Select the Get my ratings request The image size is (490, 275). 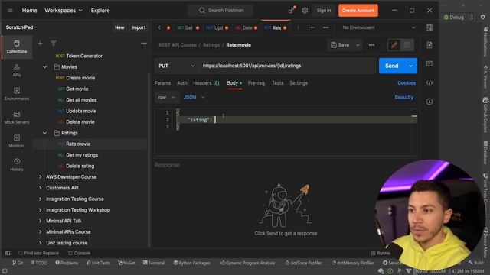82,155
